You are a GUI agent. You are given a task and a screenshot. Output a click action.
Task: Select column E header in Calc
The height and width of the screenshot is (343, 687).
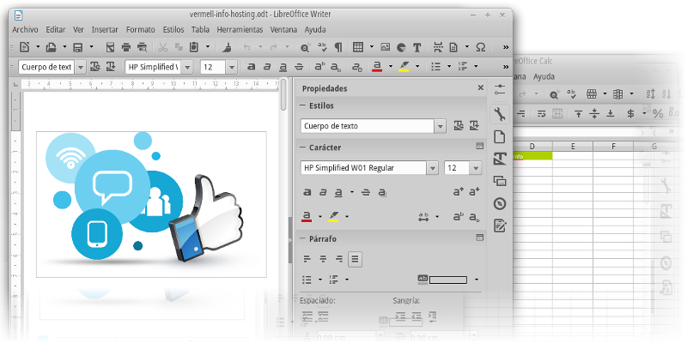coord(573,146)
